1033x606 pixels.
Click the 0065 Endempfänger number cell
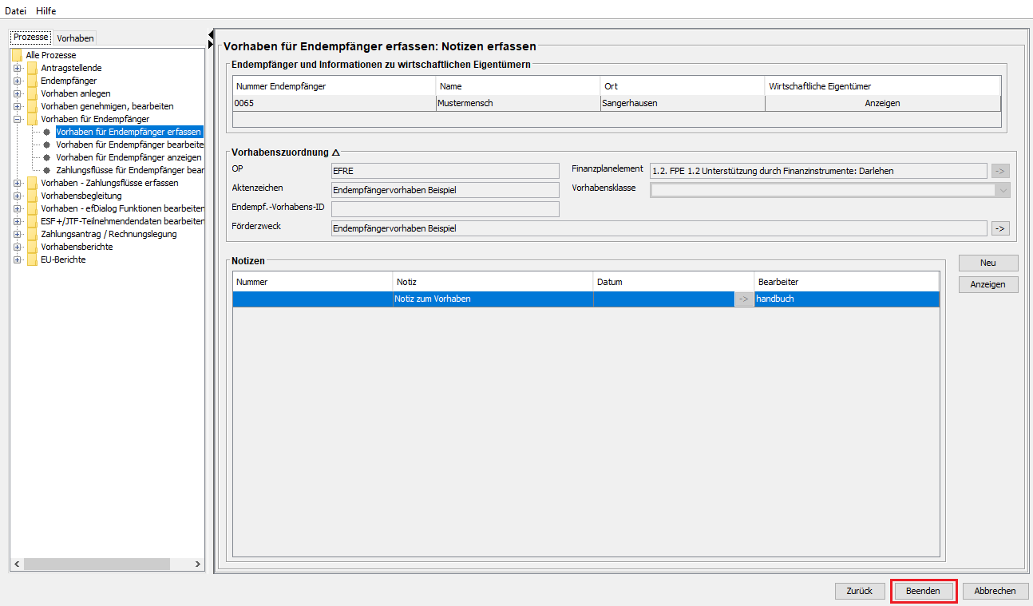[334, 103]
